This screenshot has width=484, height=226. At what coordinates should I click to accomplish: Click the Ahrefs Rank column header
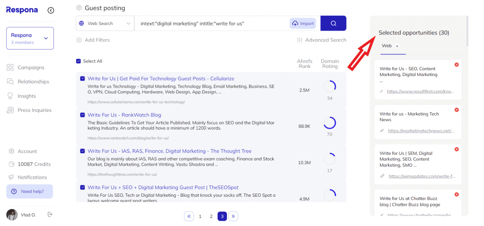tap(305, 64)
